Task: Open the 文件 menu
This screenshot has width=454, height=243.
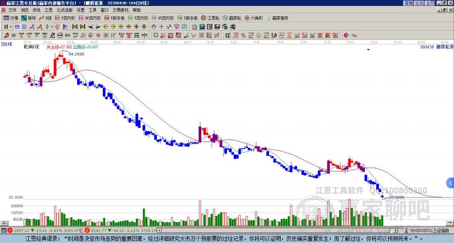Action: click(x=12, y=10)
